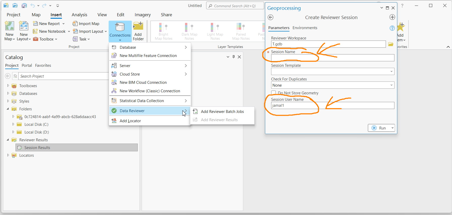Open the Data Reviewer submenu
This screenshot has height=215, width=452.
[x=150, y=111]
